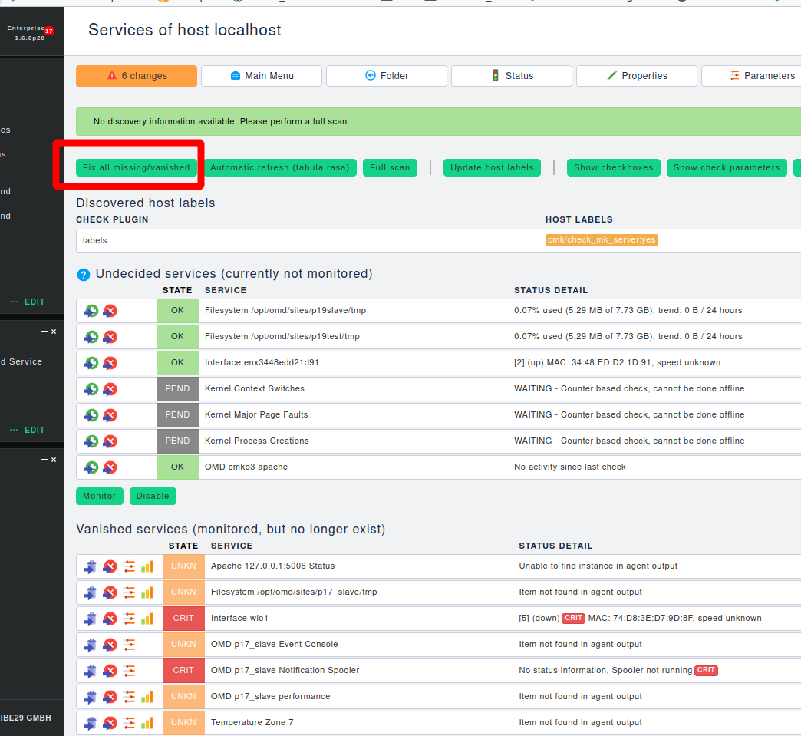Monitor the Kernel Context Switches service via green icon
Screen dimensions: 801x736
tap(91, 388)
